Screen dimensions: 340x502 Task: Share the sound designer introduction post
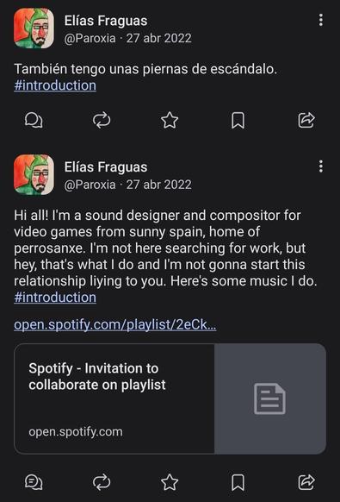(x=306, y=482)
